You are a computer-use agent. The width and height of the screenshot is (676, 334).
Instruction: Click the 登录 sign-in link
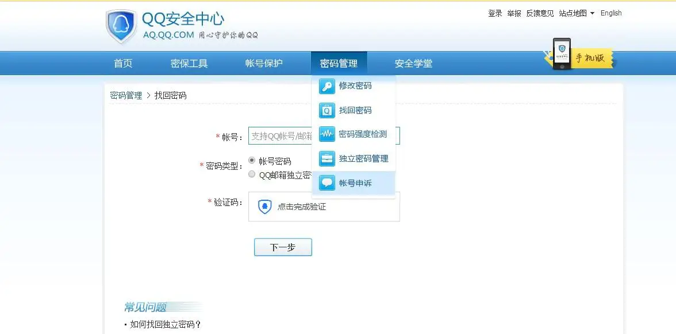[494, 13]
